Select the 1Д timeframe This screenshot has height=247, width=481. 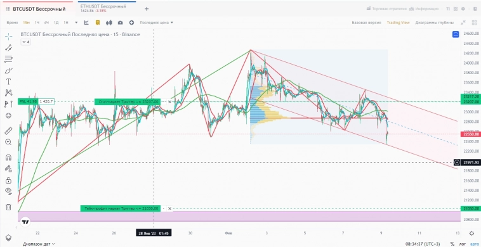coord(56,22)
